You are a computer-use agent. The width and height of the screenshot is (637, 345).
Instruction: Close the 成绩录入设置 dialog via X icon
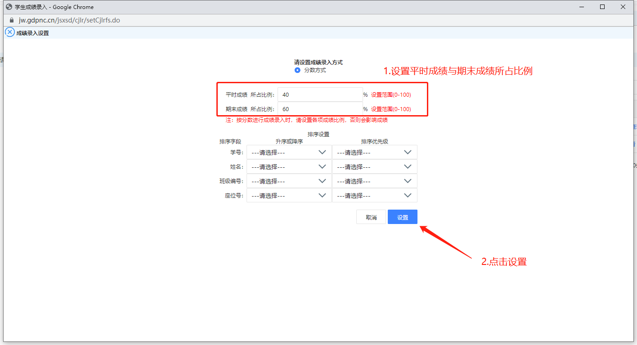pyautogui.click(x=10, y=32)
